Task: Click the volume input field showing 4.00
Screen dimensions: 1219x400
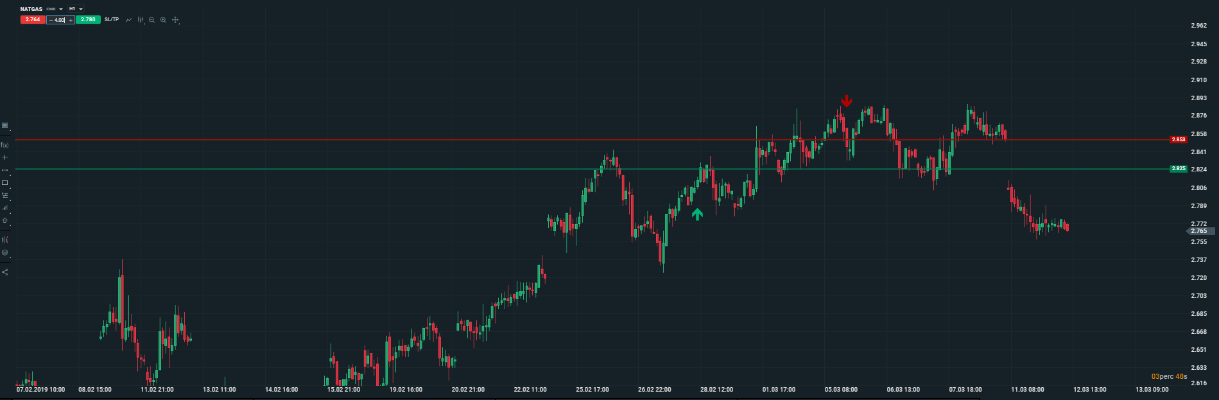Action: [60, 20]
